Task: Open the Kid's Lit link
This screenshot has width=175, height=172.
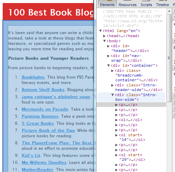Action: coord(31,155)
